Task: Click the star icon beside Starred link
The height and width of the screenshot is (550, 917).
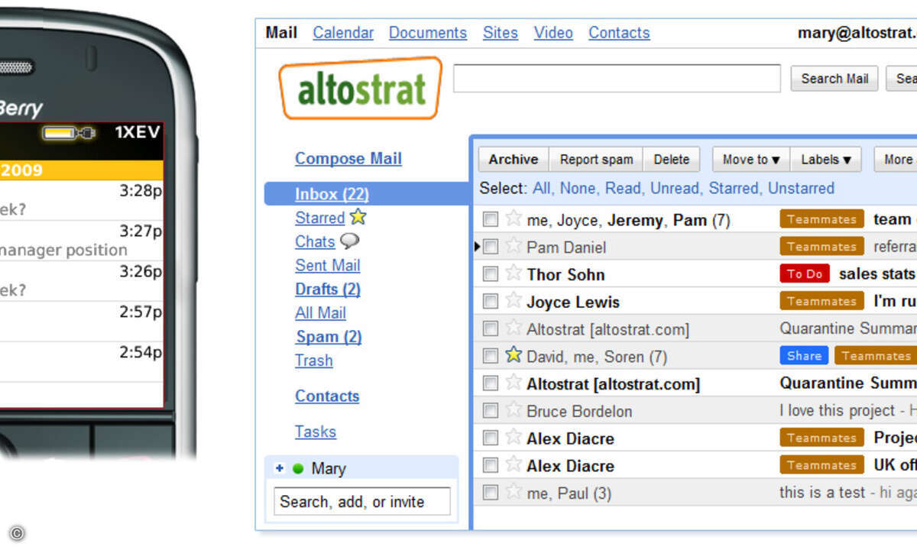Action: point(358,218)
